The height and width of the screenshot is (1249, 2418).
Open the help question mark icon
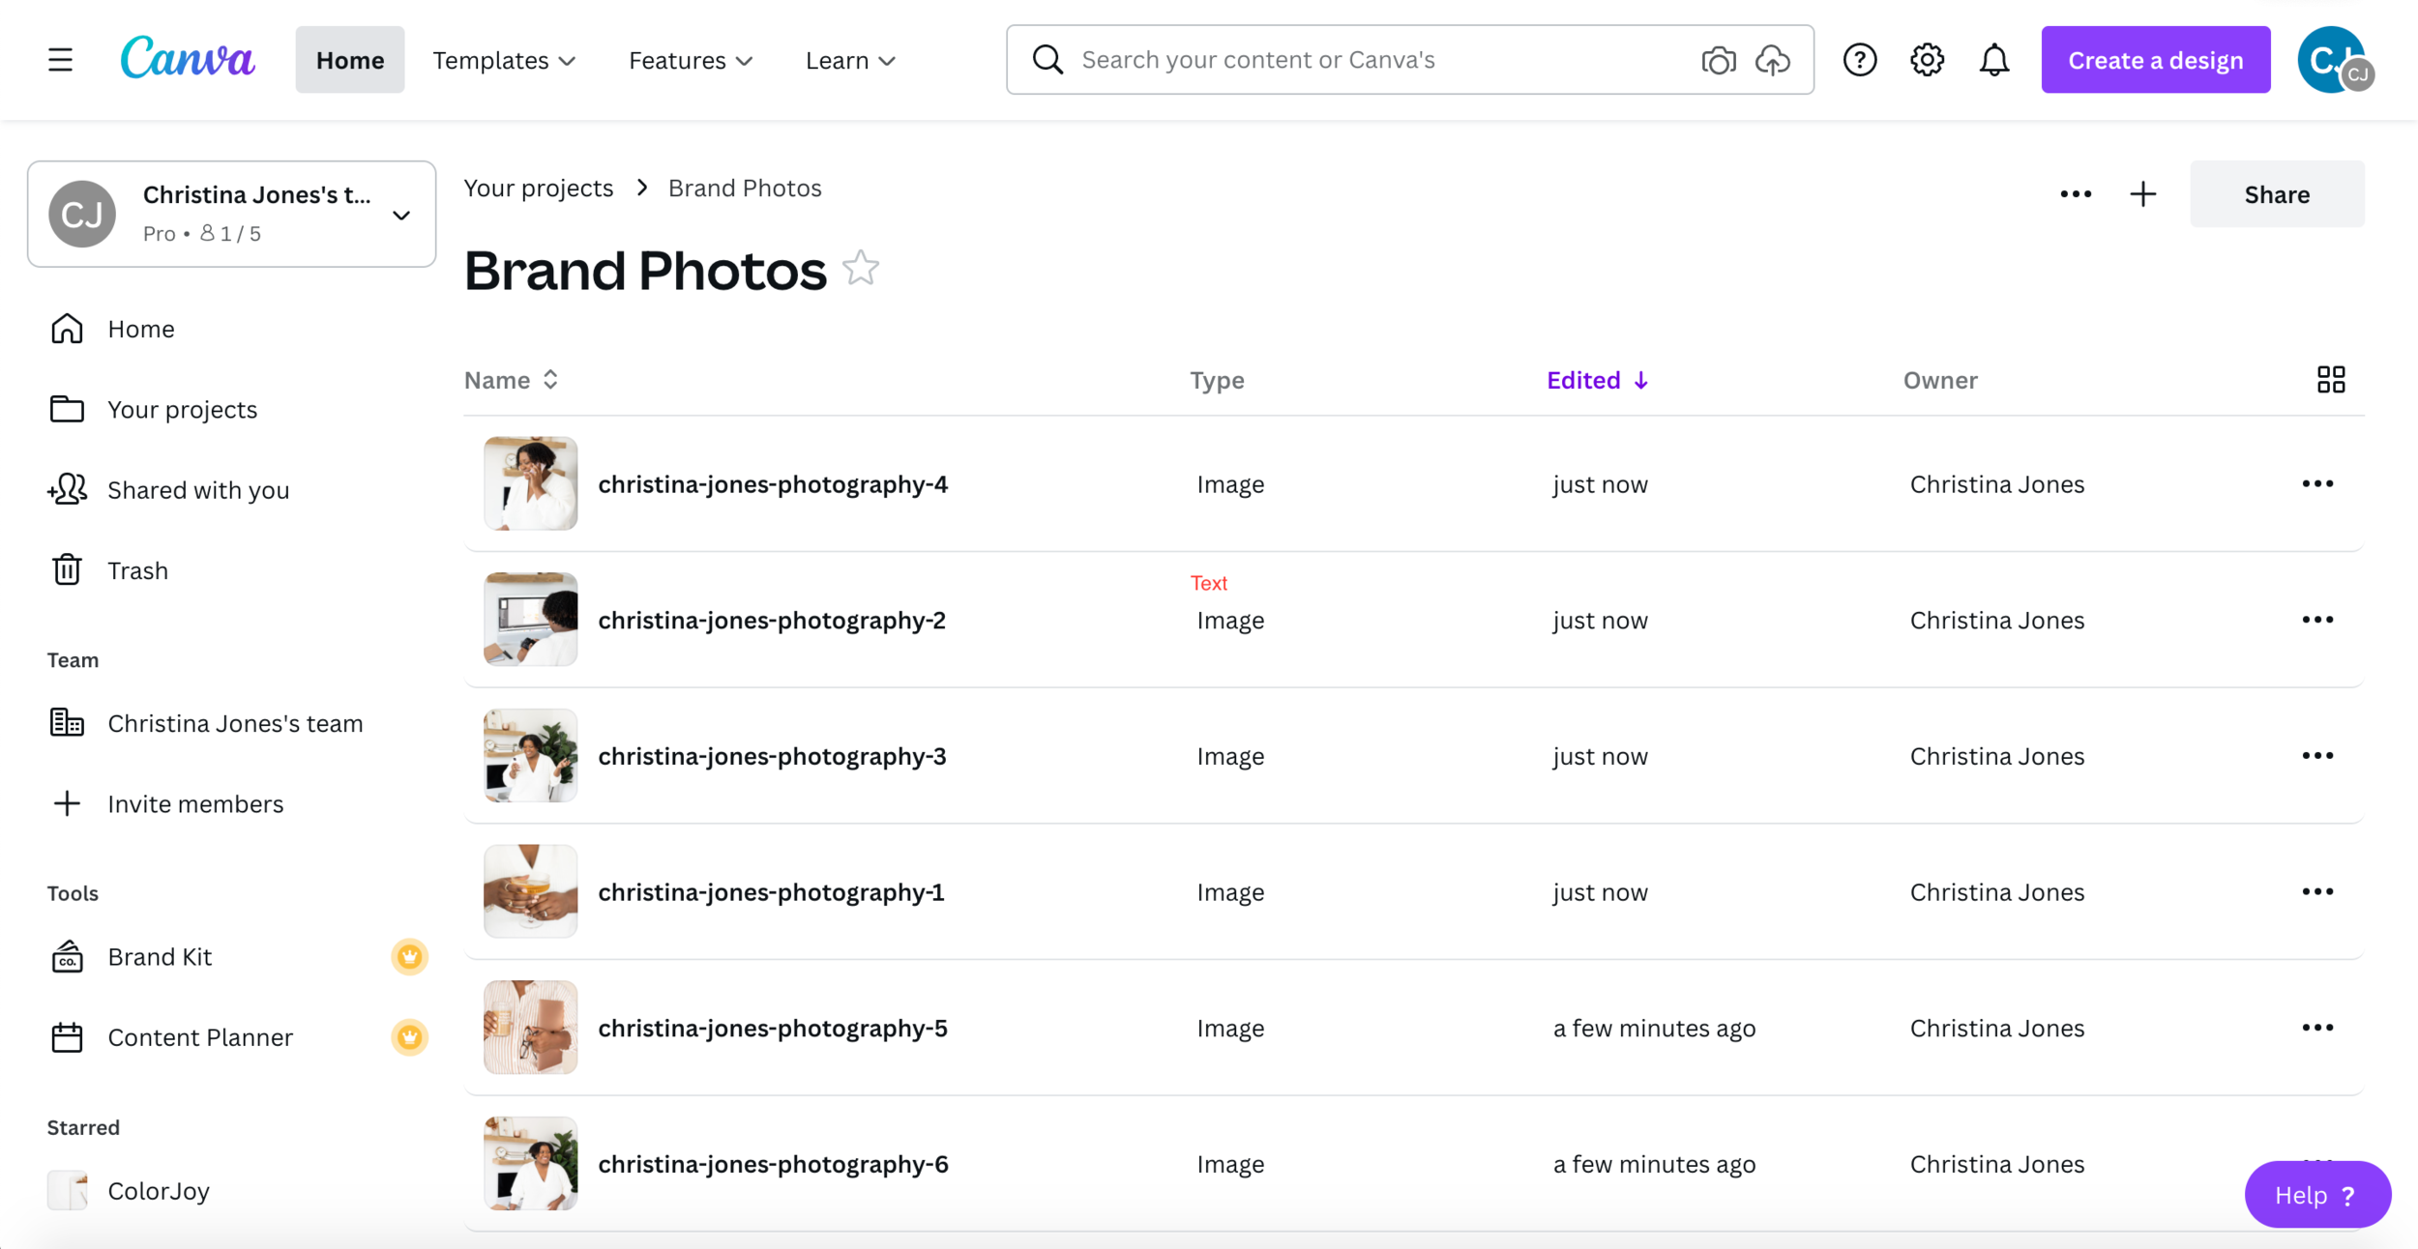(1859, 60)
